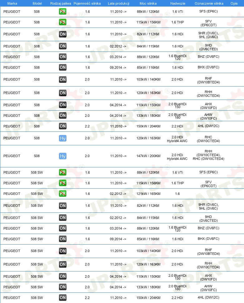The height and width of the screenshot is (303, 244).
Task: Click 1.6 BlueHDi 120 cell in 508 row
Action: (x=178, y=57)
